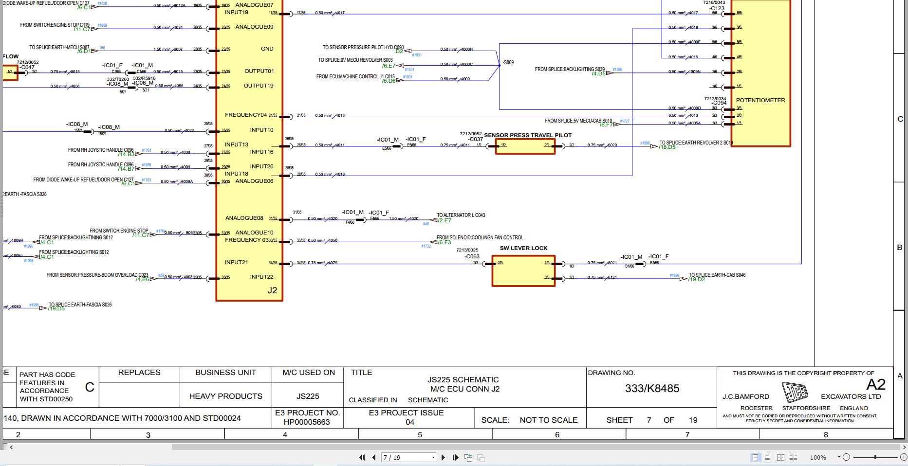Toggle facing pages layout mode

pyautogui.click(x=781, y=457)
